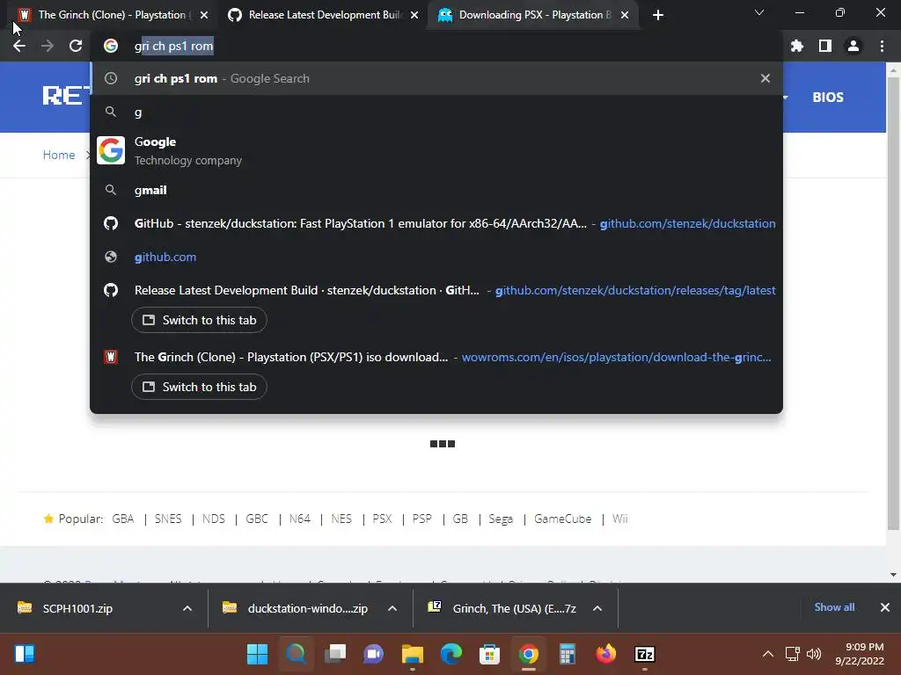Open GitHub stenzek/duckstation suggestion

point(436,223)
